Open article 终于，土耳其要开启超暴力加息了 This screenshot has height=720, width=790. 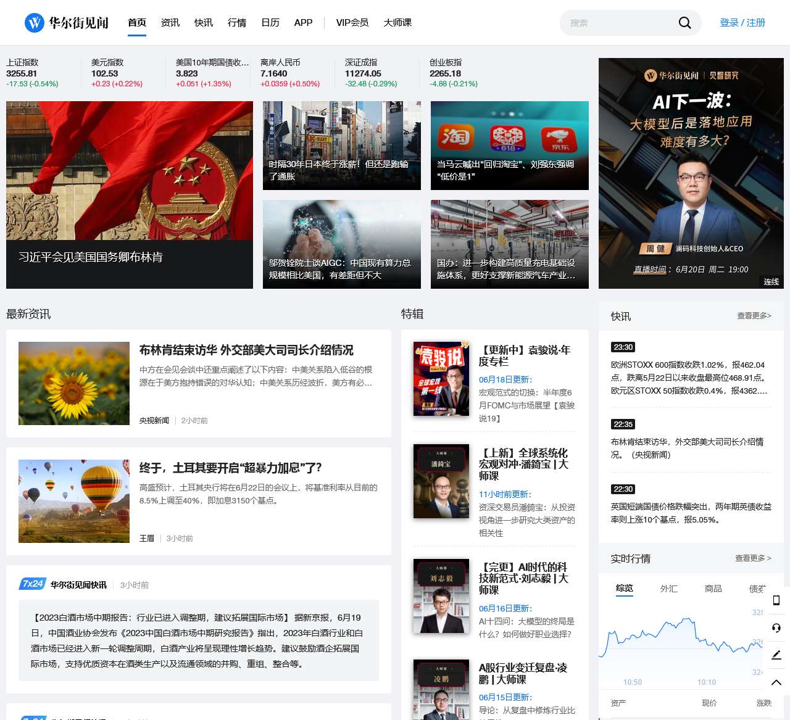231,468
